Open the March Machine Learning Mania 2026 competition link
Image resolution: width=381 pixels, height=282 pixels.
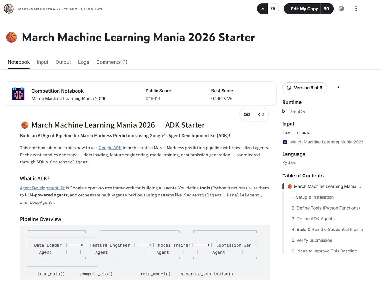click(68, 99)
